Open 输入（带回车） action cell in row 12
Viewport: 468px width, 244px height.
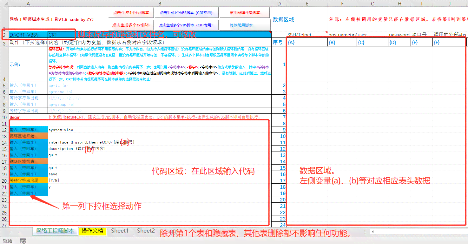click(29, 130)
